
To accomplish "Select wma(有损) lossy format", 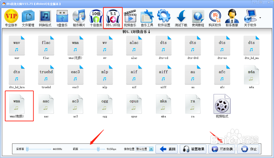I will point(17,106).
